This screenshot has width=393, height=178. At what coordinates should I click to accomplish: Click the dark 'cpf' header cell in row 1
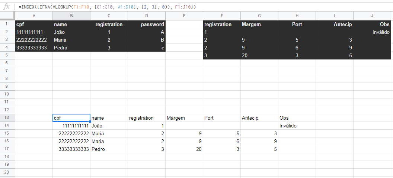click(34, 24)
